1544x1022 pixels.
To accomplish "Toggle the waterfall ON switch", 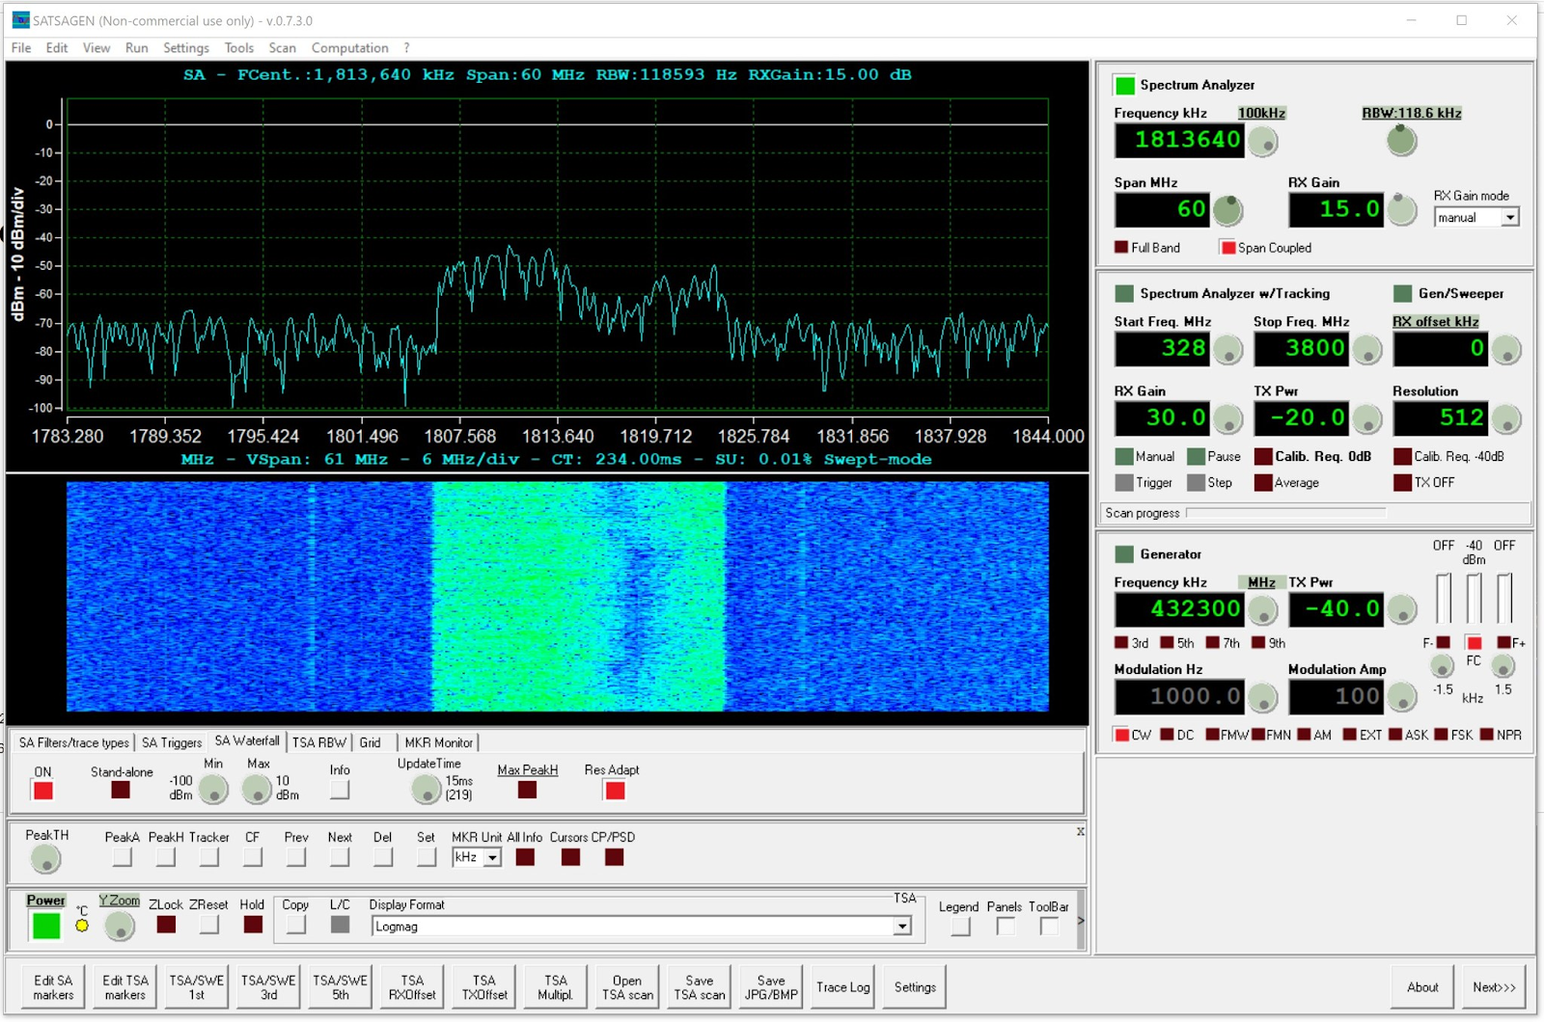I will click(x=42, y=791).
